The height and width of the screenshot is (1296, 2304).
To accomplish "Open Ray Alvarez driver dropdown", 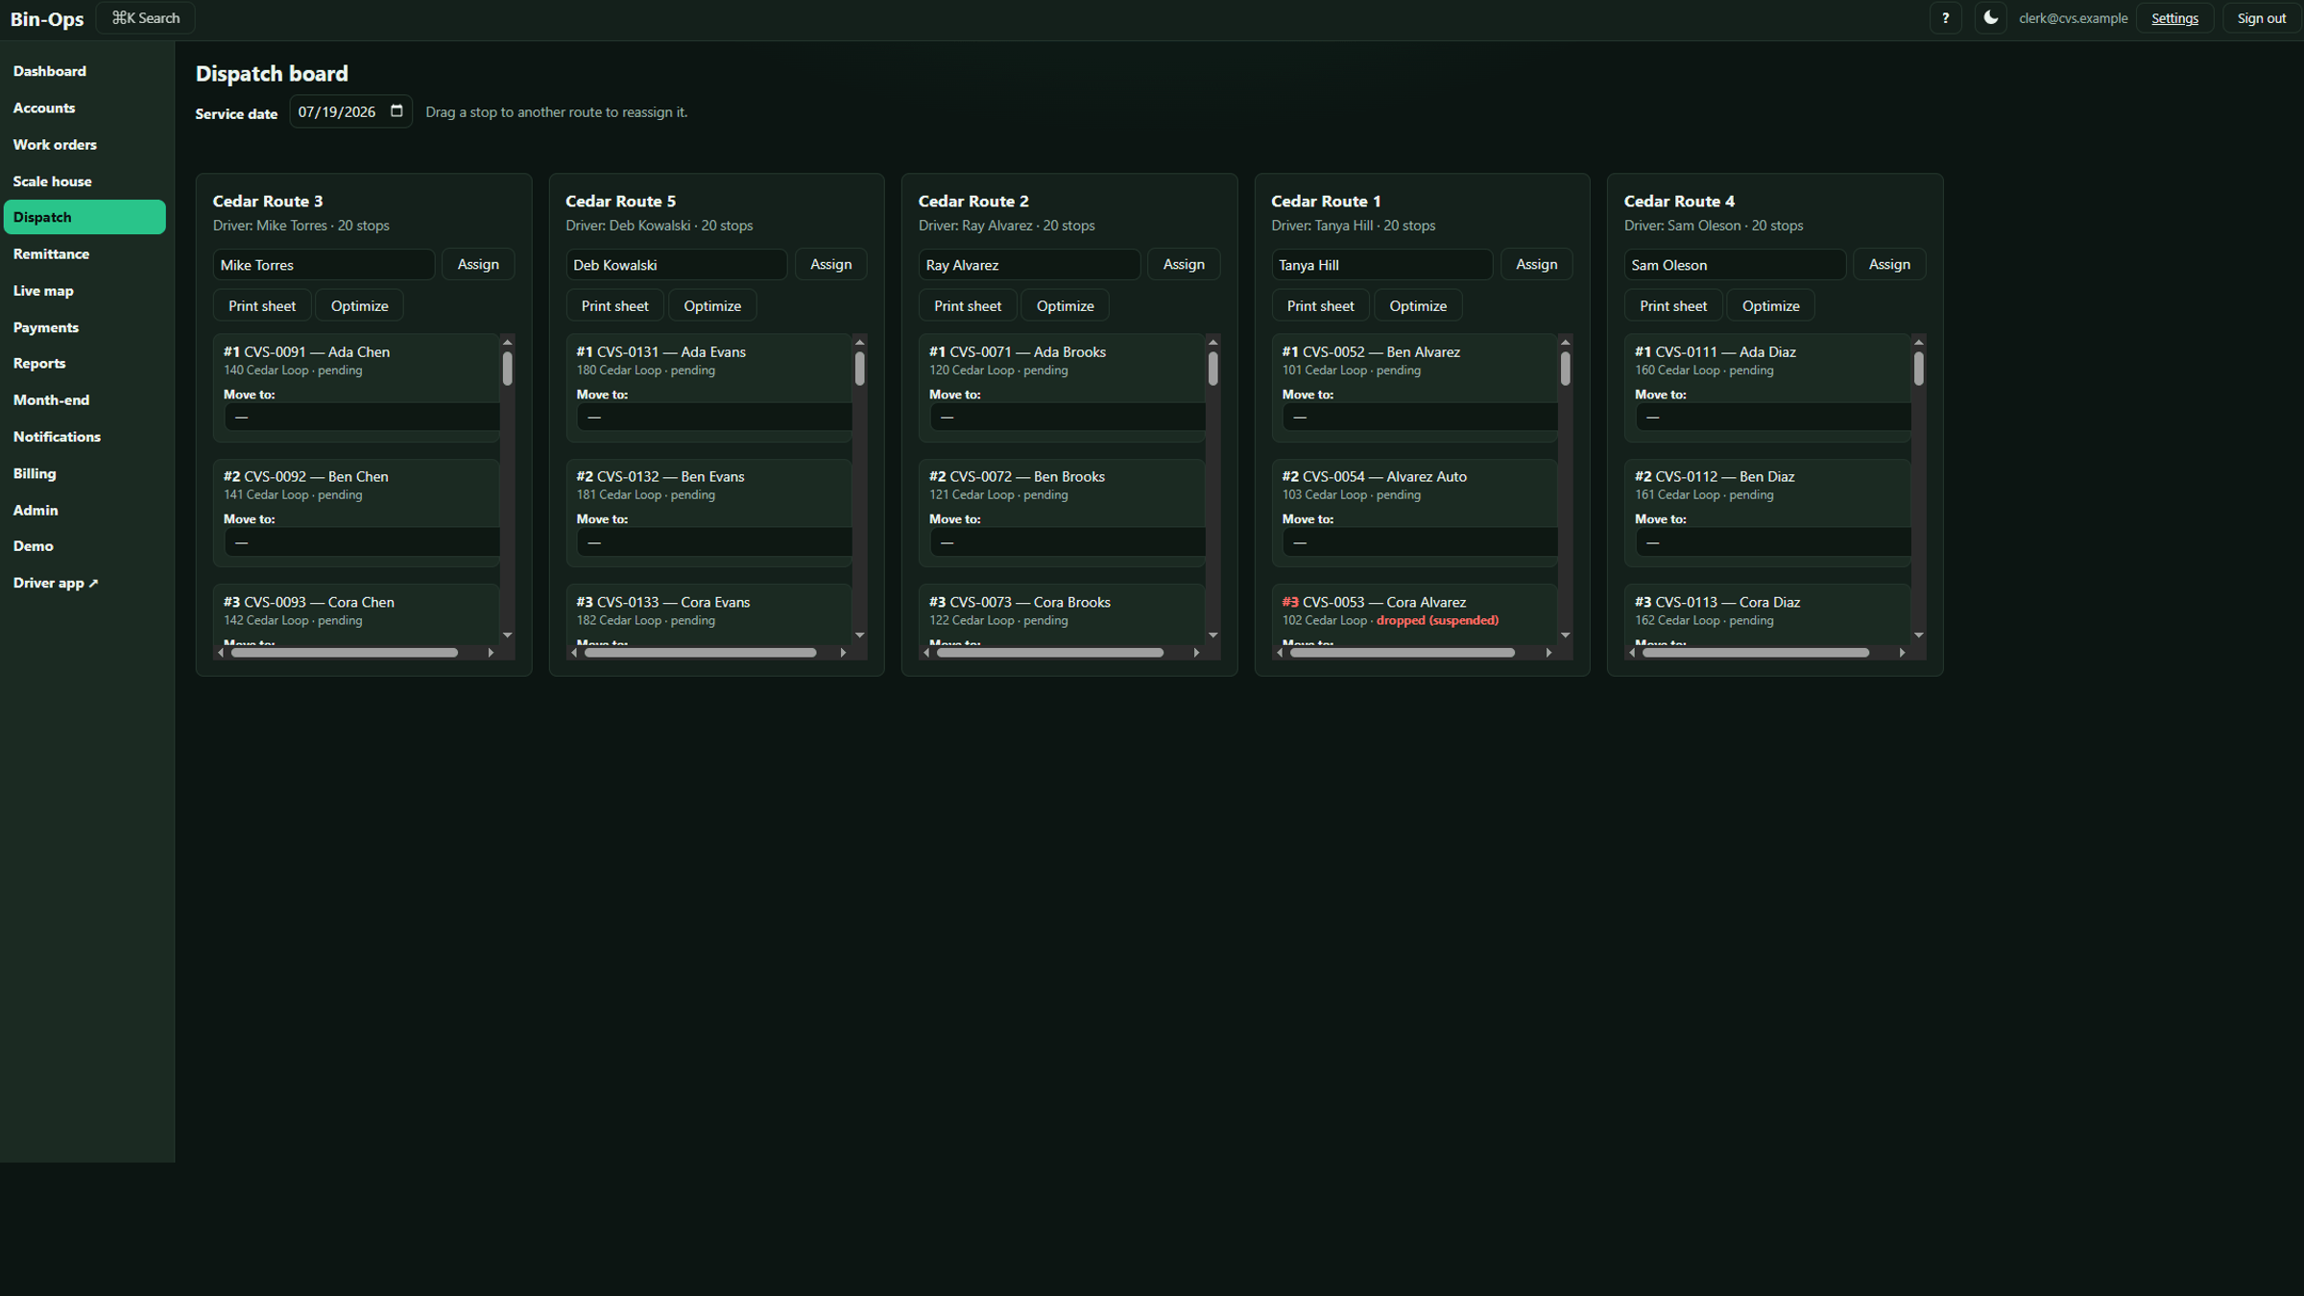I will (1029, 264).
